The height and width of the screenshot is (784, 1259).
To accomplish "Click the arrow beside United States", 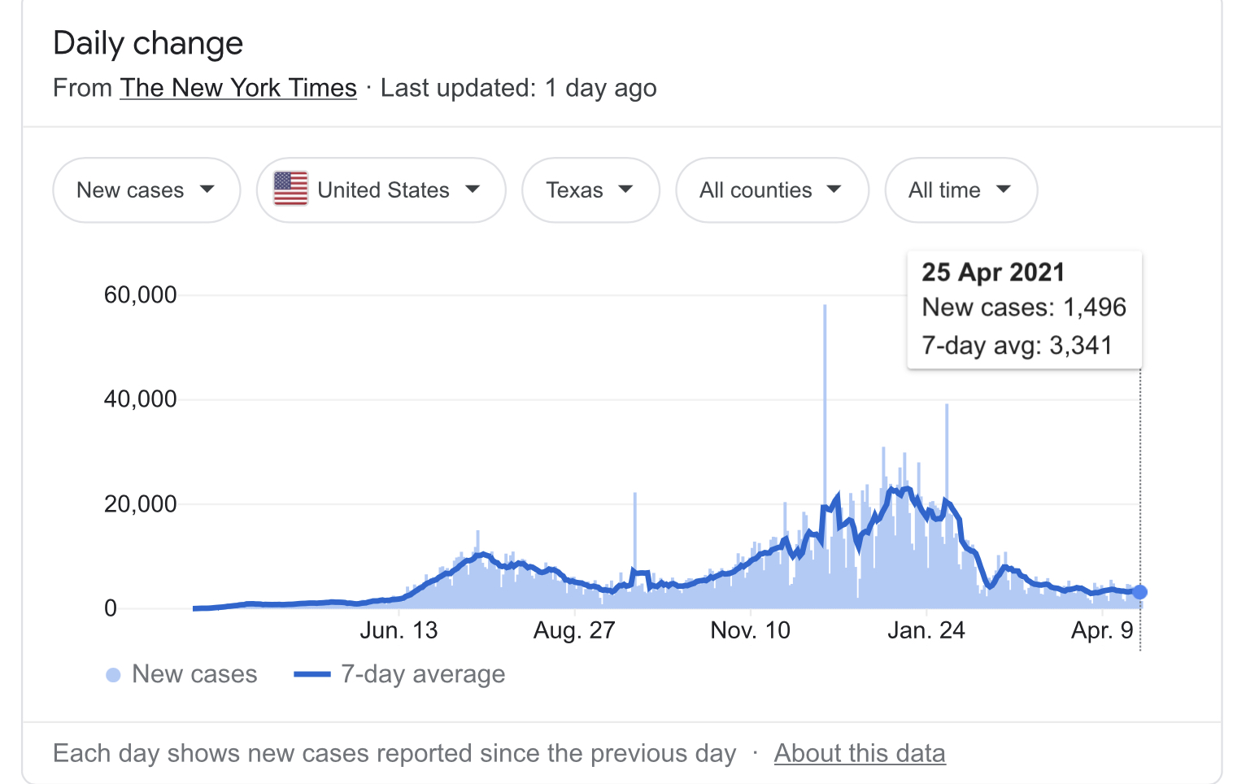I will (473, 189).
